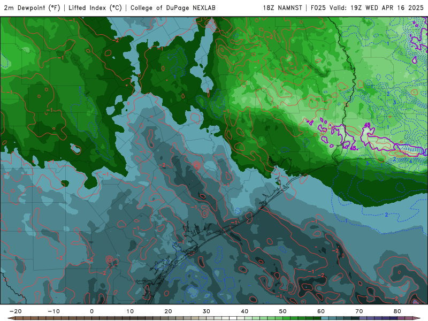Click the '2m Dewpoint (°F)' title text

(32, 7)
